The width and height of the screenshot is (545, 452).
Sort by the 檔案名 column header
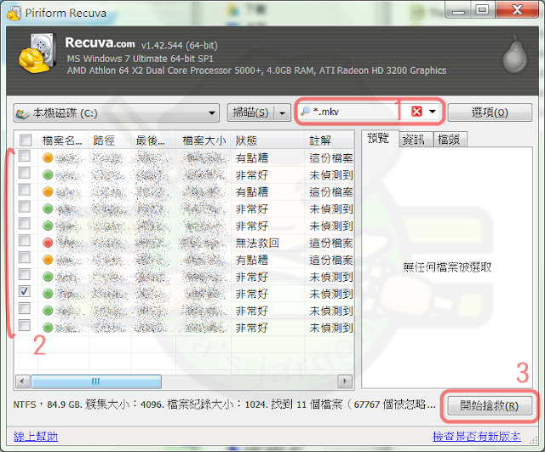62,140
